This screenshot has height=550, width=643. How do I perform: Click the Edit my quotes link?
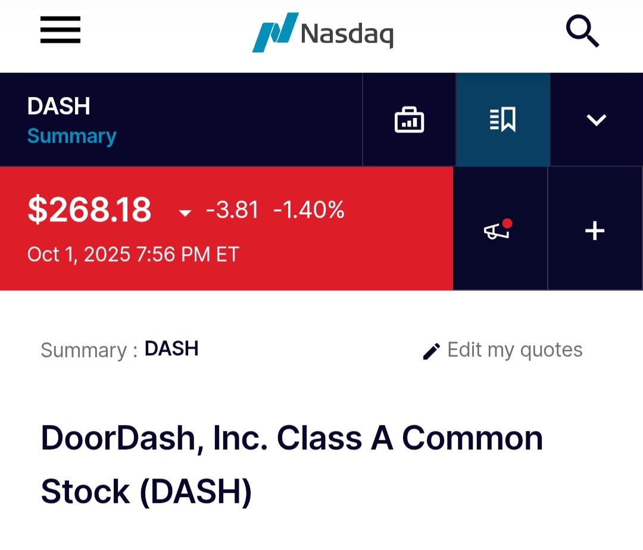pos(514,350)
